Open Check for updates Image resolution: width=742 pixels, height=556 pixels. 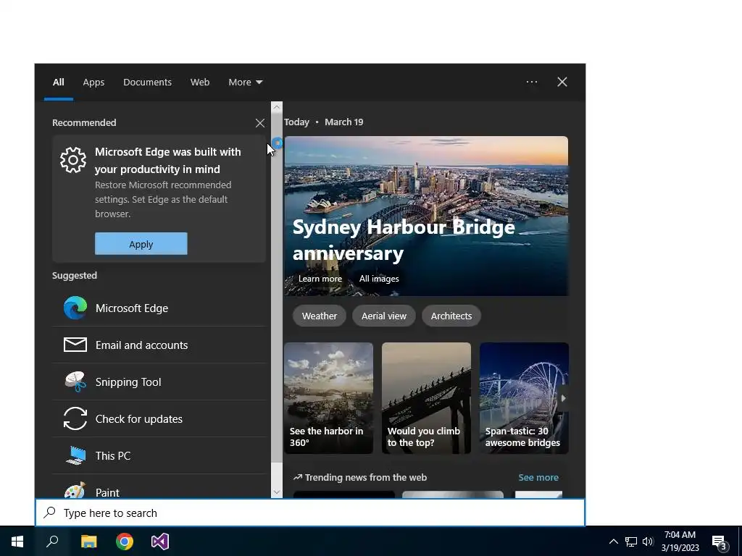click(x=159, y=418)
